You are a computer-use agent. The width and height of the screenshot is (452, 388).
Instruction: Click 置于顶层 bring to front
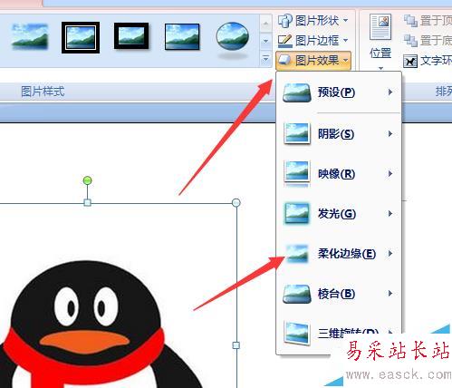coord(428,21)
